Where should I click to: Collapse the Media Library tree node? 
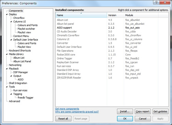[7, 54]
